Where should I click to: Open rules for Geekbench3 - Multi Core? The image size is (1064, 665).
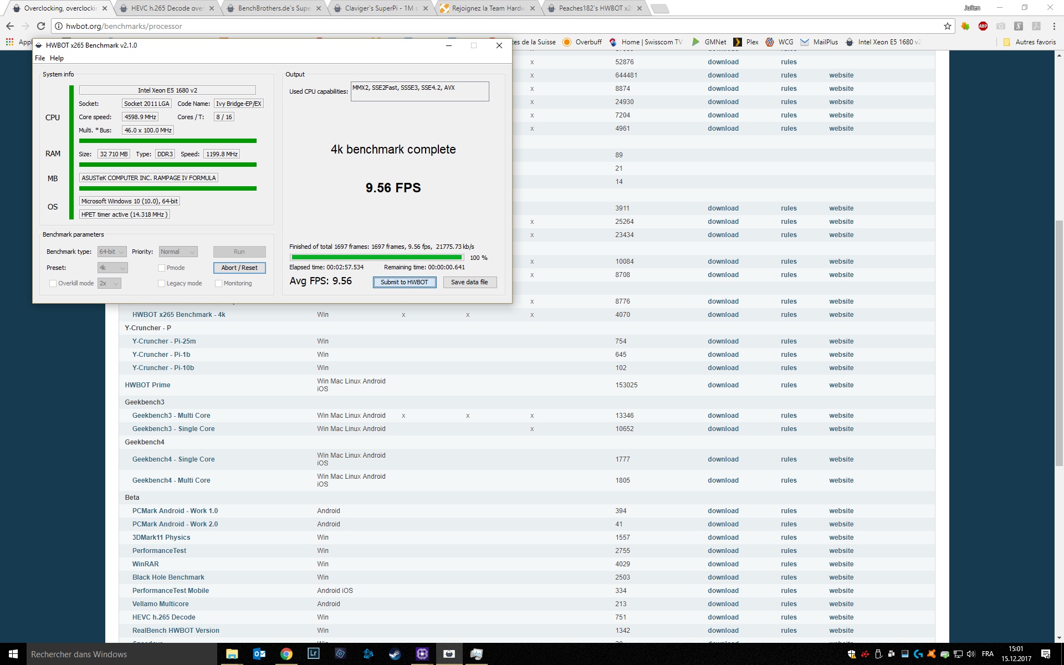pos(789,416)
